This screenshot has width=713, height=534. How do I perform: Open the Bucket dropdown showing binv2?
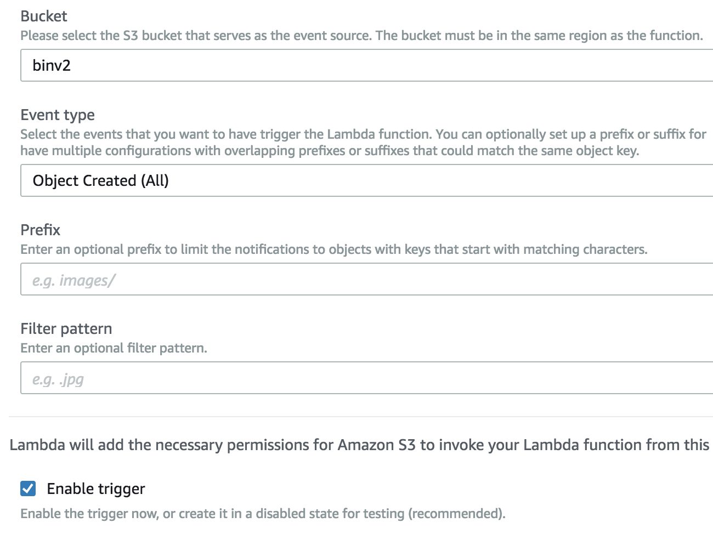[x=367, y=65]
